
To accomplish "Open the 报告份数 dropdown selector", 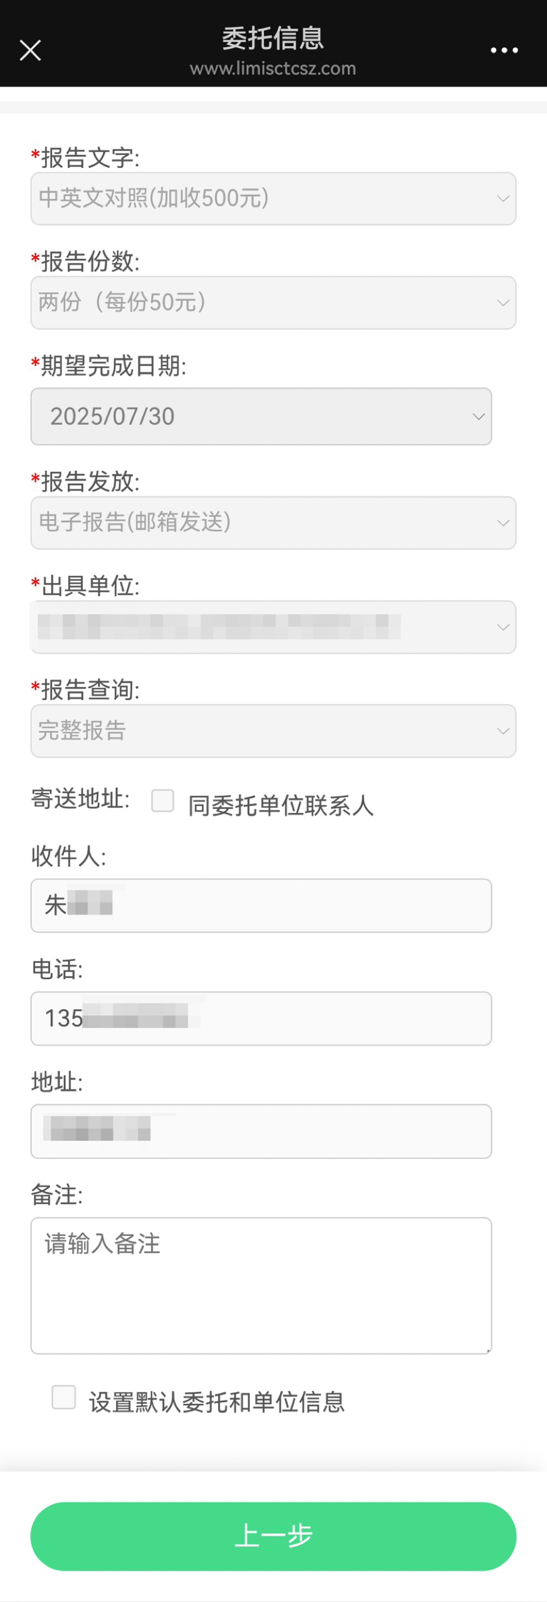I will 273,303.
